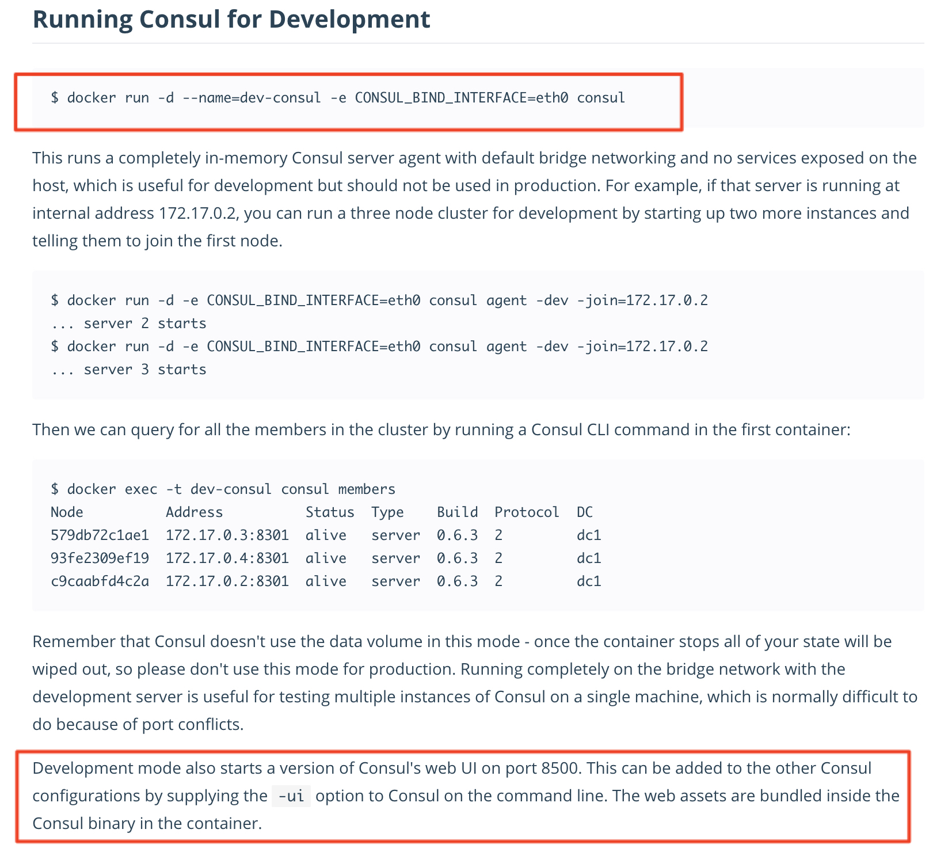
Task: Click the "Status" column header
Action: click(x=329, y=512)
